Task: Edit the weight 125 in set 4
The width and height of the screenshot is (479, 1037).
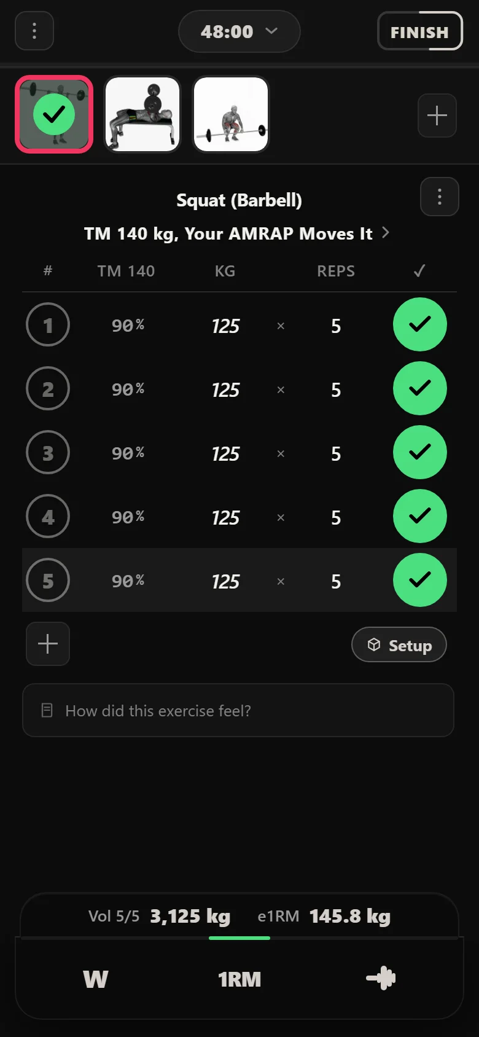Action: [225, 517]
